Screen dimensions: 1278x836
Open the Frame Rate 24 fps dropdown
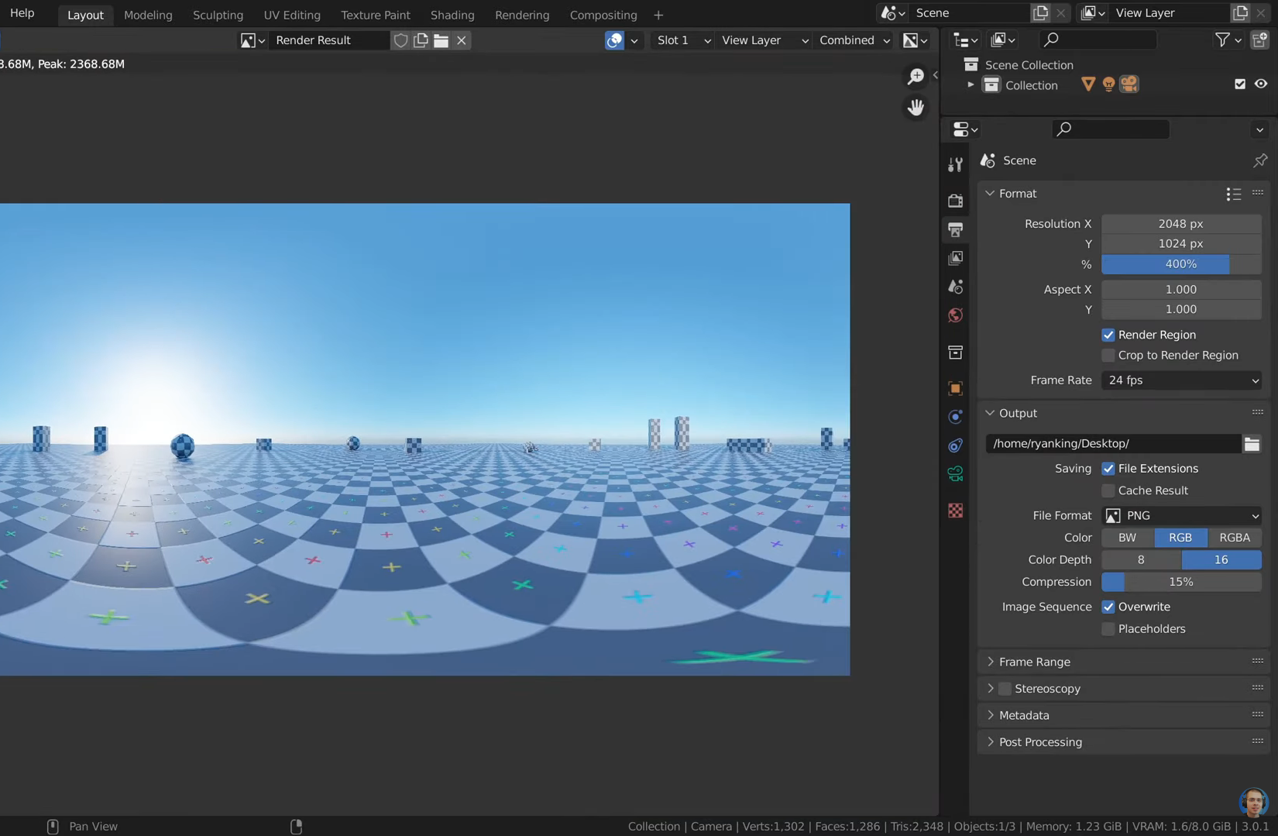click(x=1181, y=380)
